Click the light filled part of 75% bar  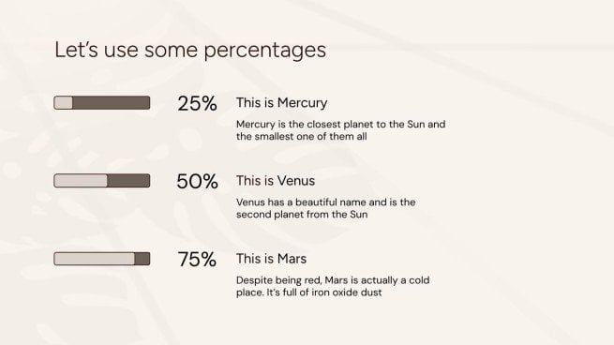click(x=95, y=259)
